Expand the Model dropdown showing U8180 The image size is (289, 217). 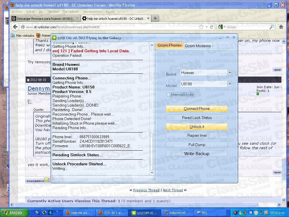(x=230, y=84)
